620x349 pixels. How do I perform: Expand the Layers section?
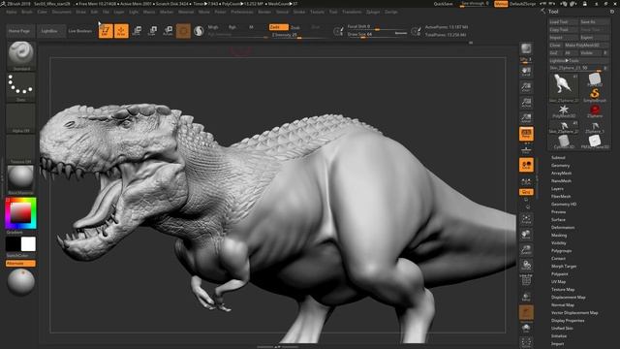click(557, 189)
